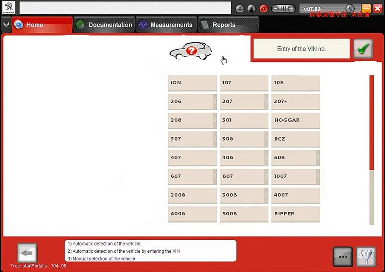Click the Entry of the VIN no. button
Viewport: 385px width, 272px height.
click(x=301, y=49)
